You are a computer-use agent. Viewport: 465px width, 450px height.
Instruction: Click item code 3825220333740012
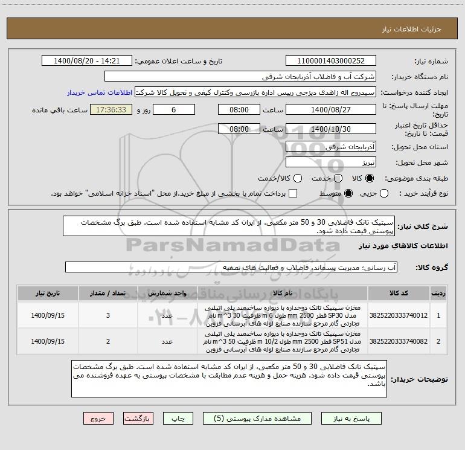click(x=399, y=315)
